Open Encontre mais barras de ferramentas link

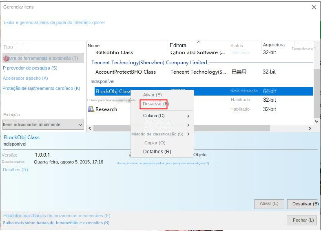(x=59, y=216)
